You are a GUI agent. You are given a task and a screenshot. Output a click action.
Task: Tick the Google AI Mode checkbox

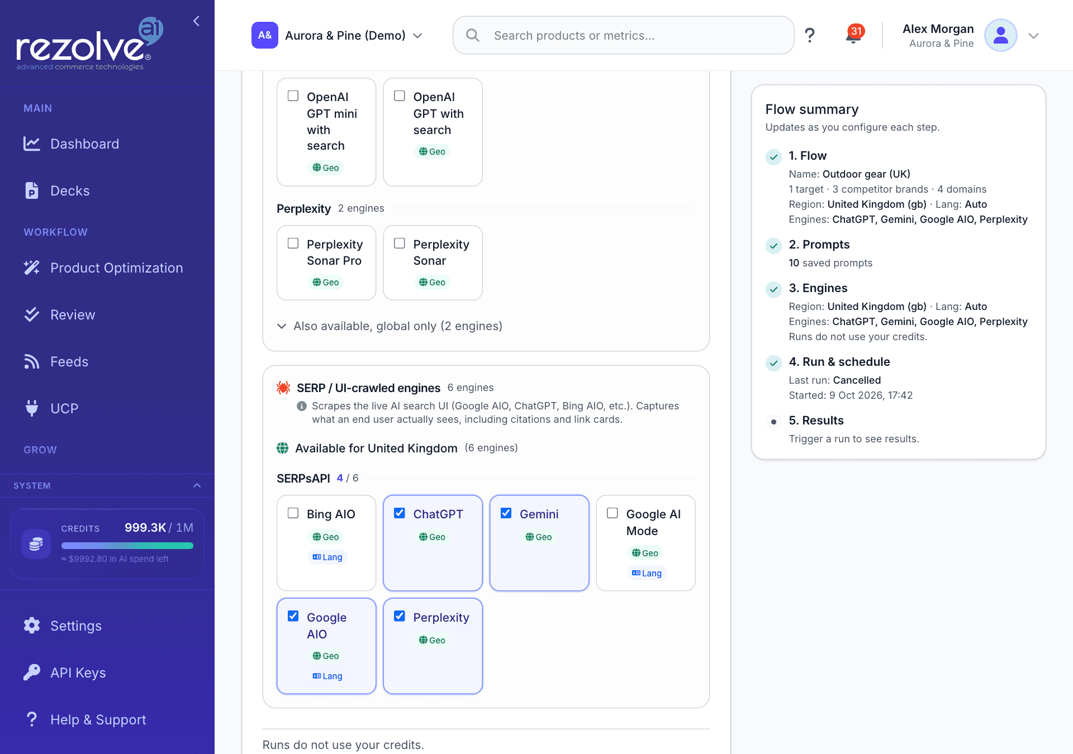click(613, 513)
